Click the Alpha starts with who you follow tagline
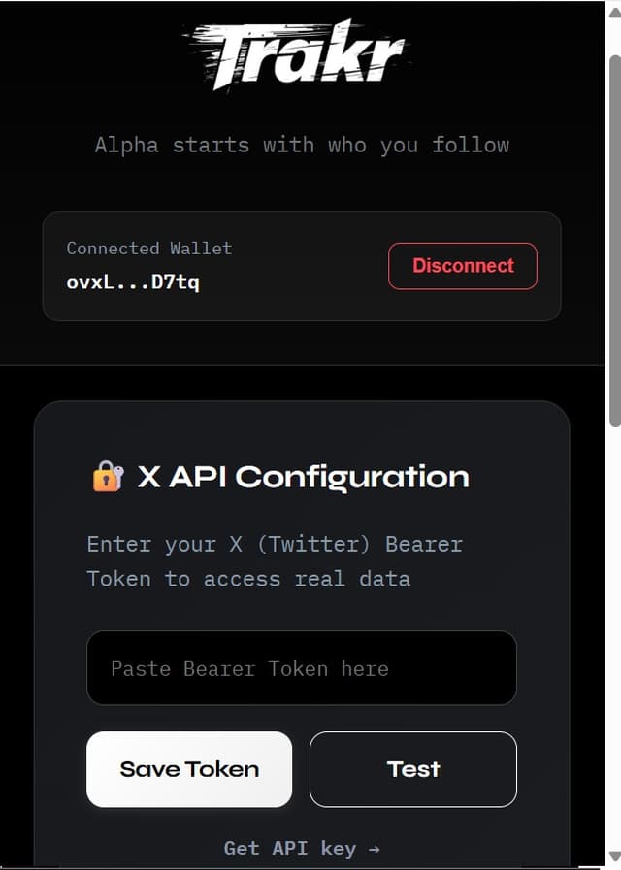Image resolution: width=621 pixels, height=870 pixels. (x=302, y=145)
